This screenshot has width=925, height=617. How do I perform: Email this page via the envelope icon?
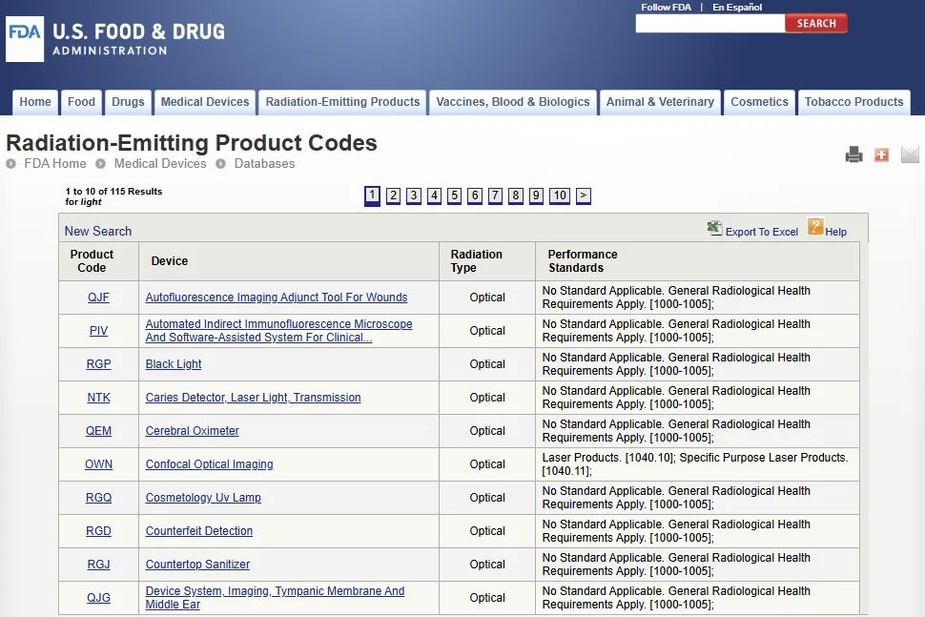tap(910, 154)
